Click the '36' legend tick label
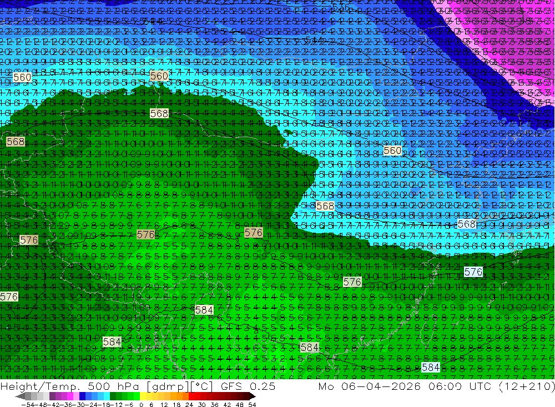Viewport: 555px width, 407px height. coord(214,405)
